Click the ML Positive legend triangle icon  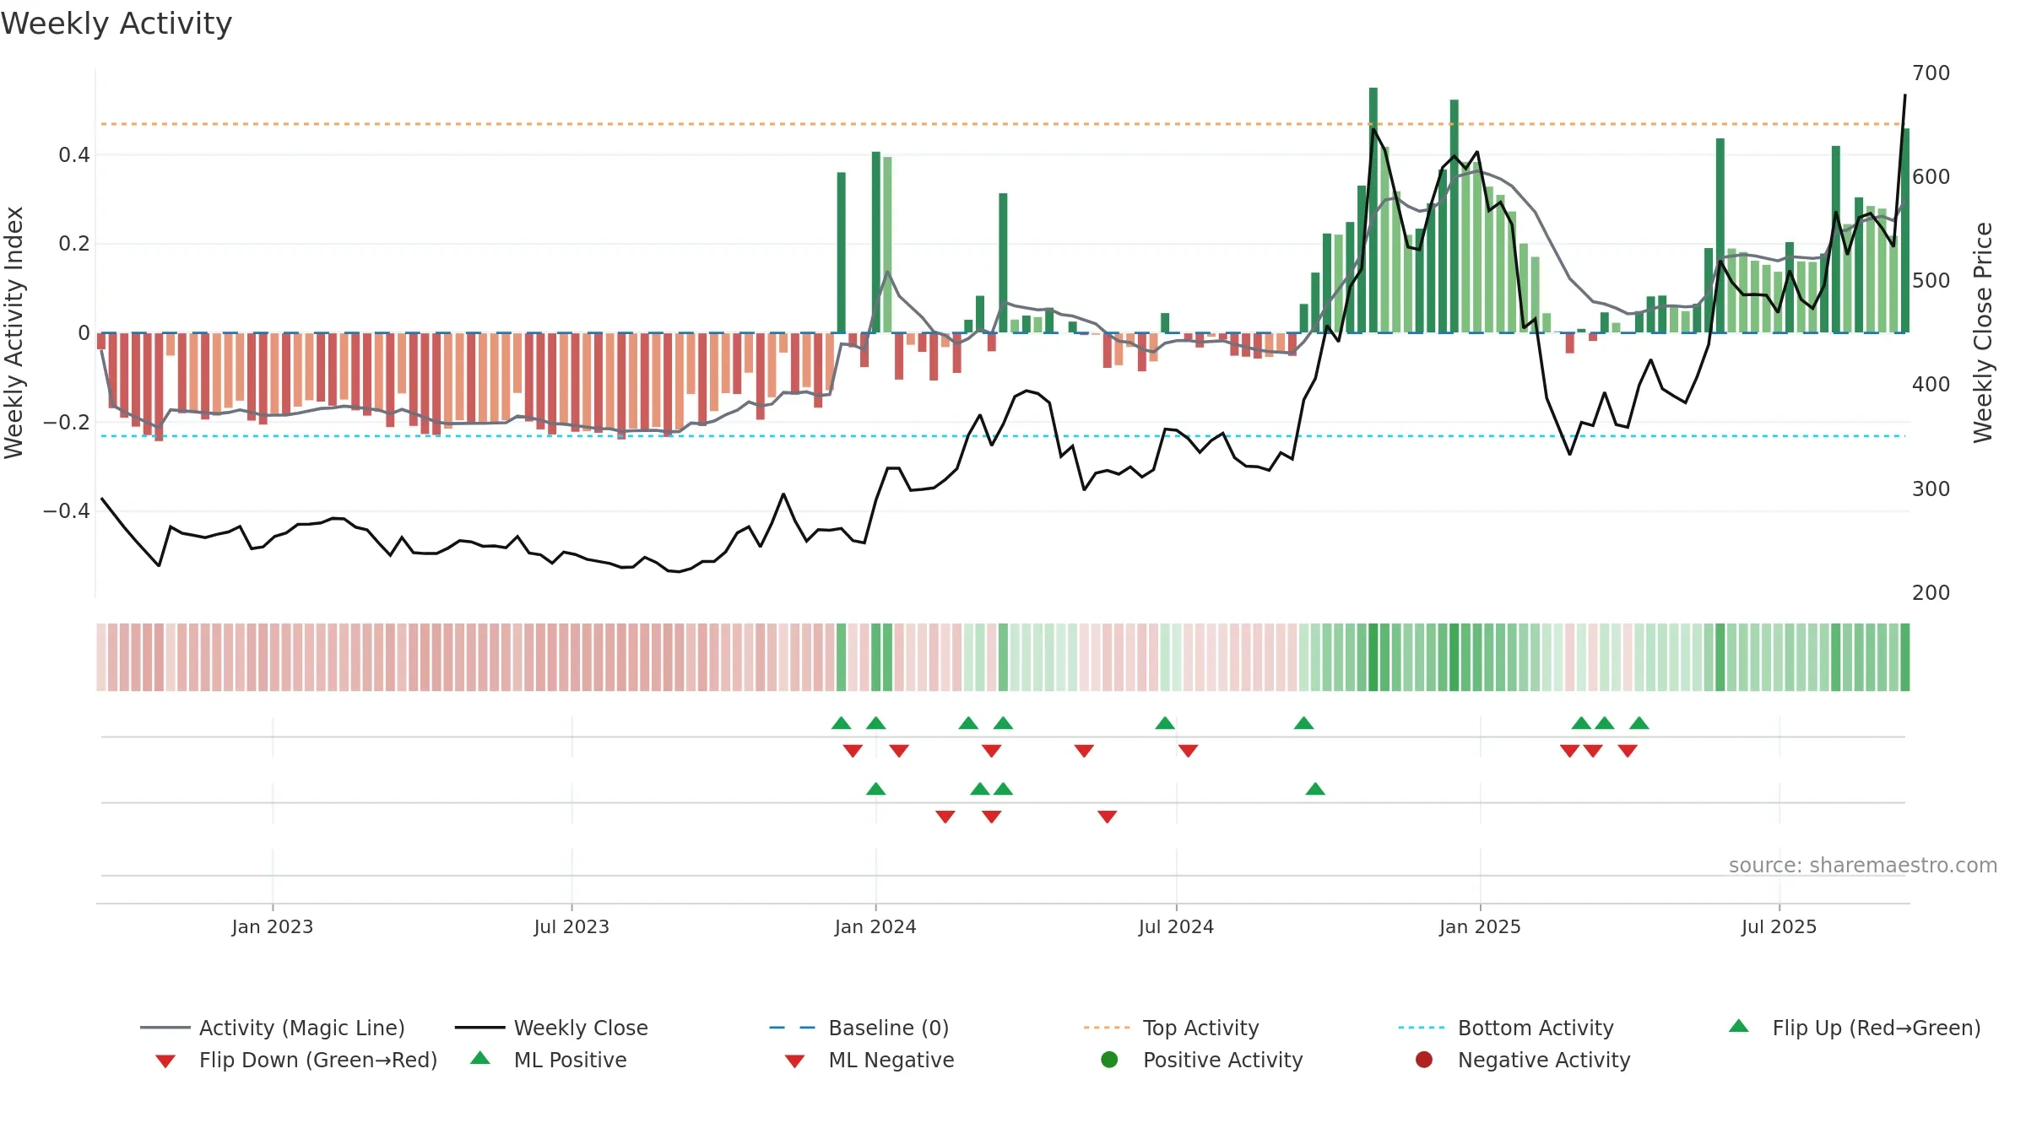coord(480,1058)
